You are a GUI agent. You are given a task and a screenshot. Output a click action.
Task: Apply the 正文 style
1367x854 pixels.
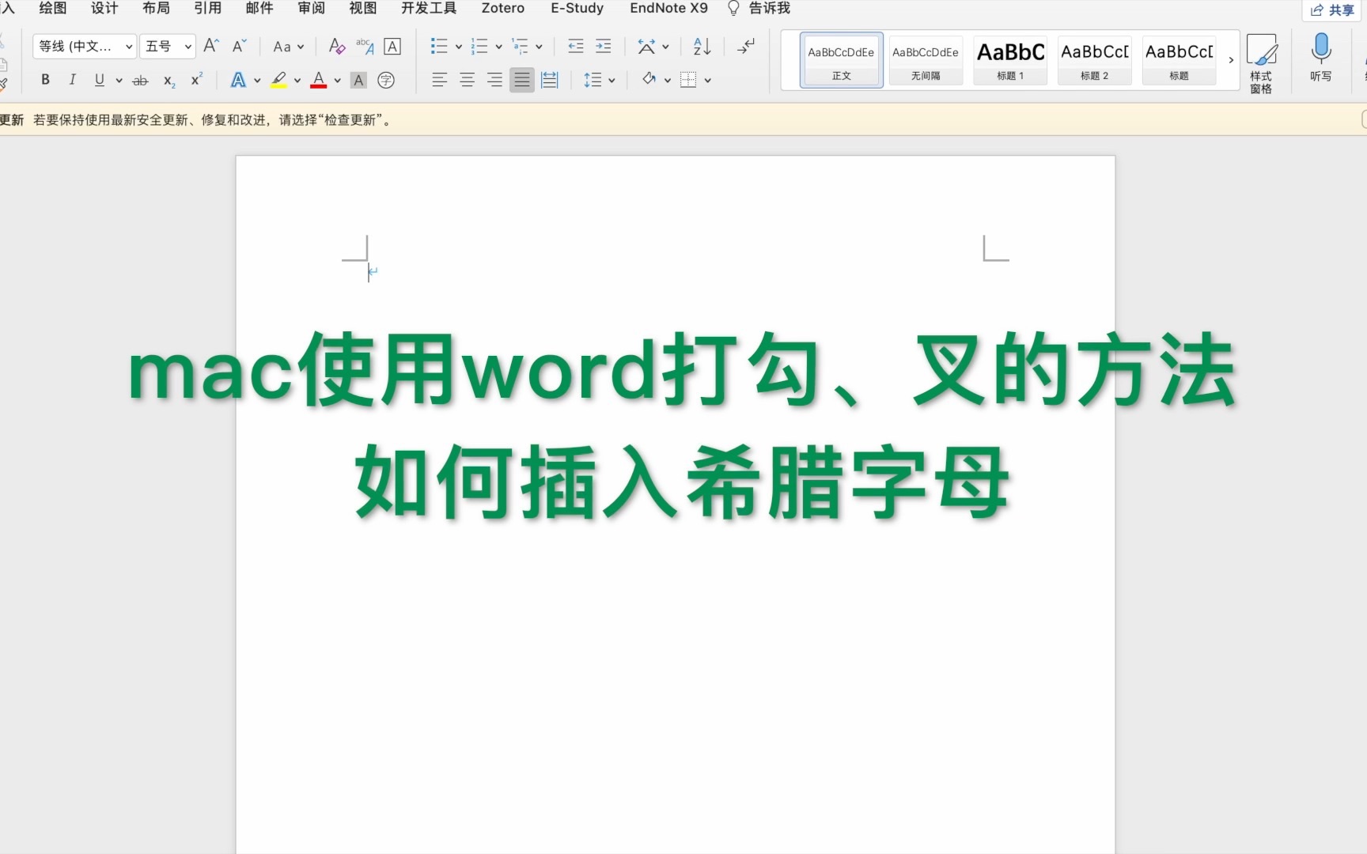pos(841,60)
